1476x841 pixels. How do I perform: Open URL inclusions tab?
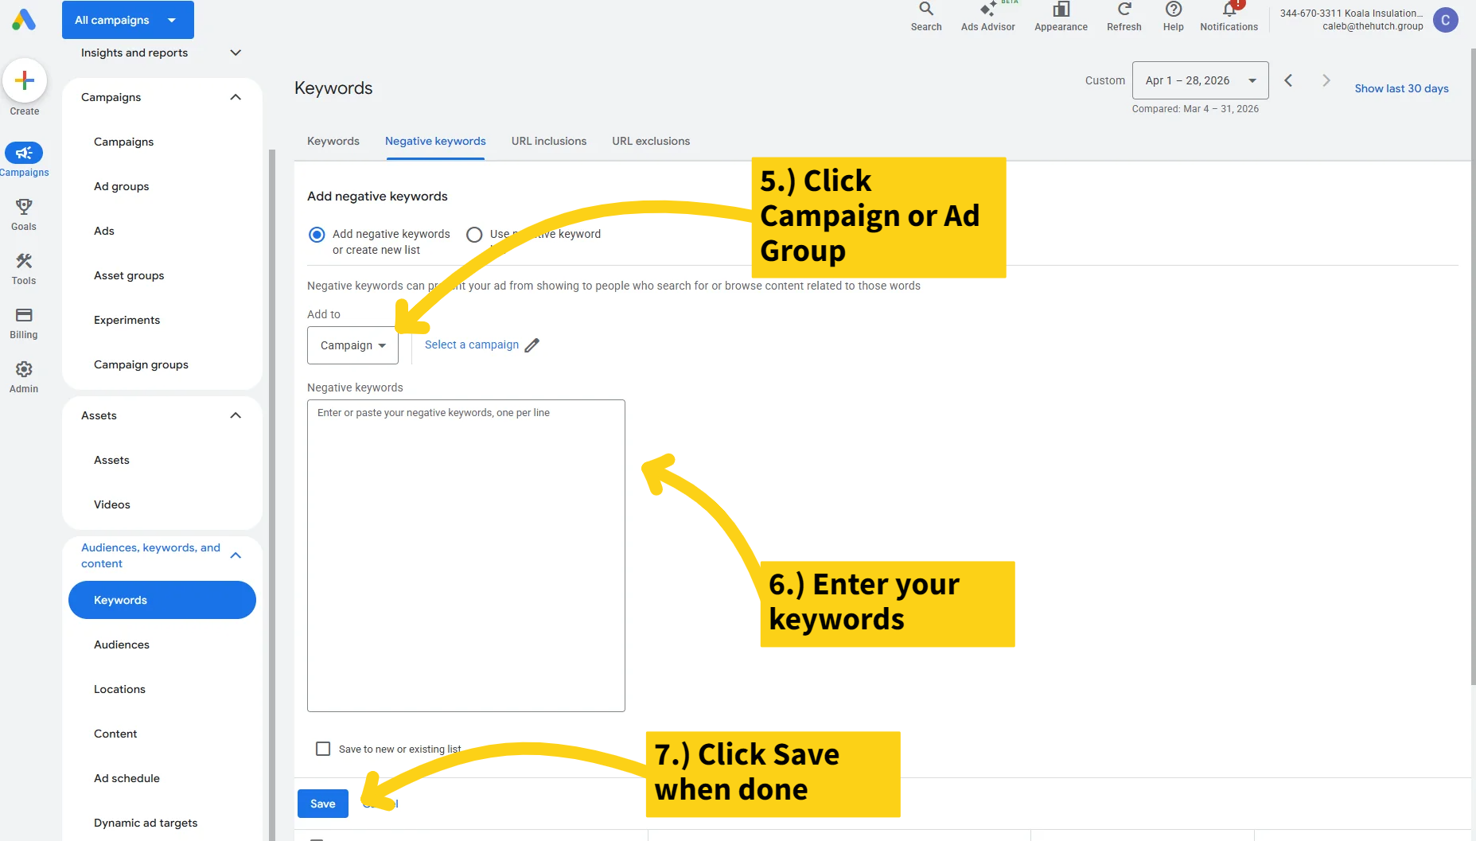549,141
